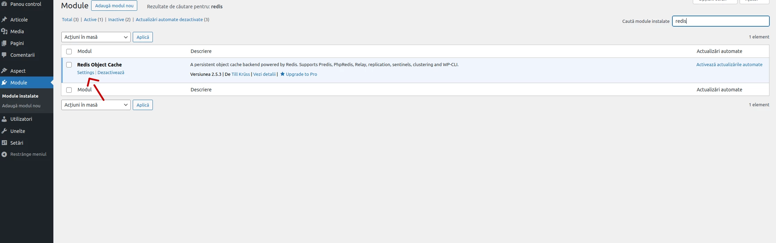Toggle select-all checkbox in table header
Viewport: 776px width, 243px height.
tap(69, 52)
